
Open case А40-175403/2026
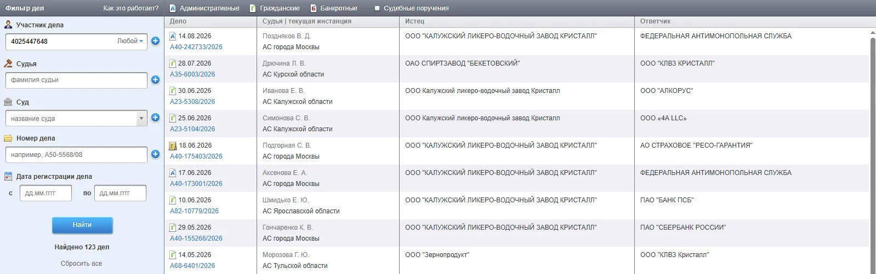pos(196,156)
